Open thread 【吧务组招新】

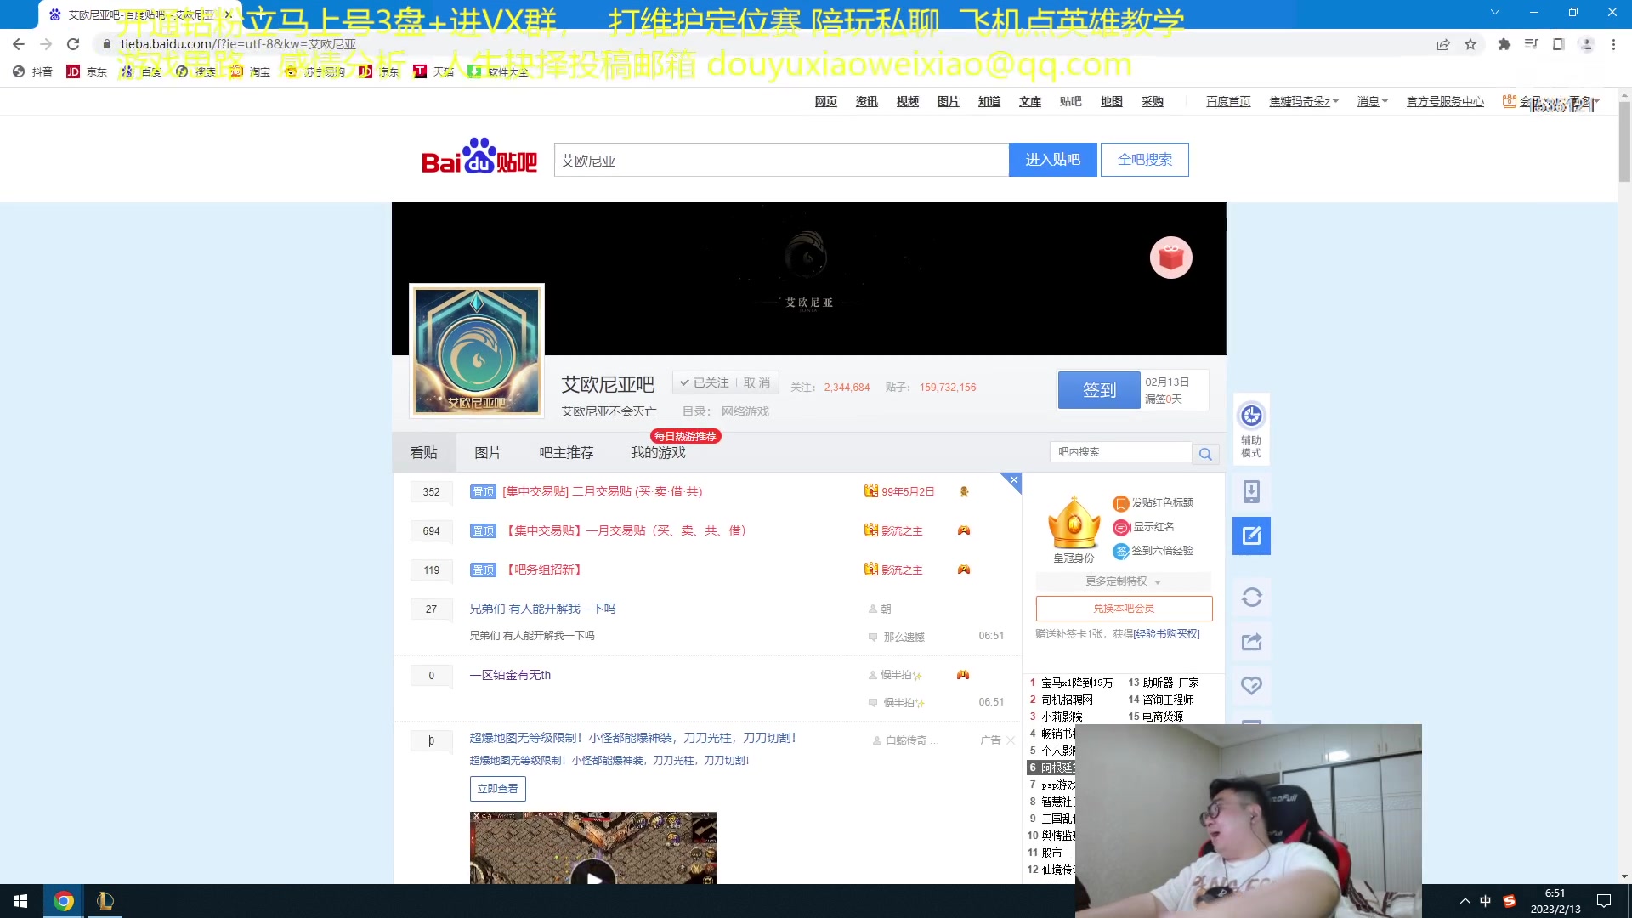click(544, 569)
